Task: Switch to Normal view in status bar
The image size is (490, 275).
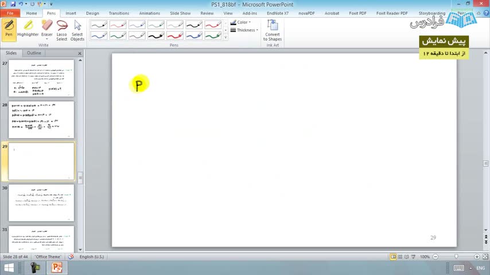Action: tap(393, 257)
